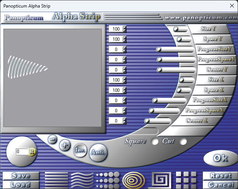Click the SizeX slider knob
This screenshot has width=238, height=189.
point(182,80)
